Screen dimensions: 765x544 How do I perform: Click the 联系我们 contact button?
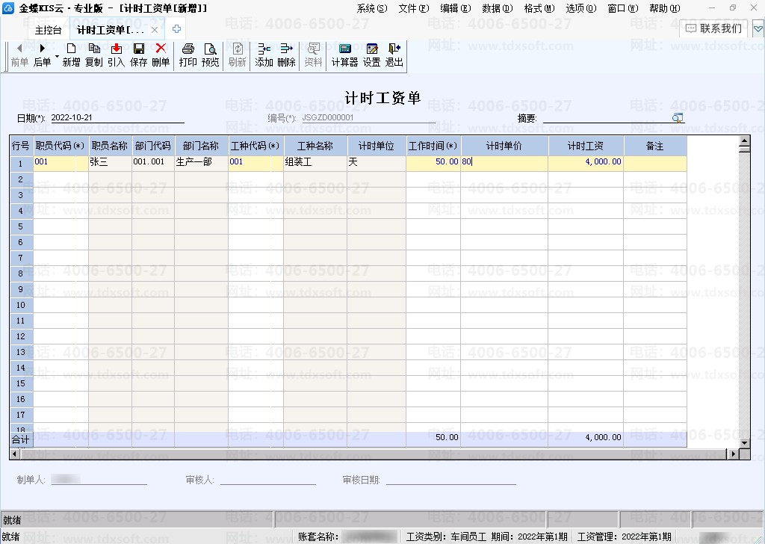[x=713, y=28]
